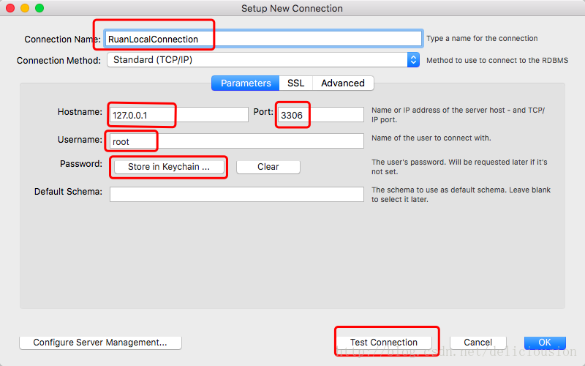Open the Connection Method dropdown
This screenshot has height=366, width=585.
click(x=263, y=60)
